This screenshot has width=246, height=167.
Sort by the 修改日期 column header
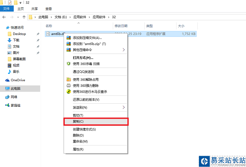click(x=121, y=26)
